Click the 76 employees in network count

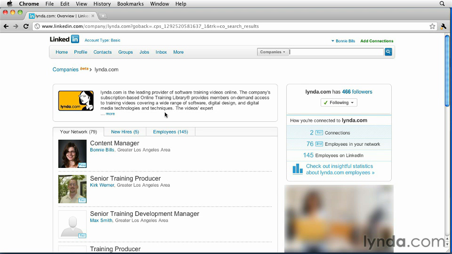310,144
